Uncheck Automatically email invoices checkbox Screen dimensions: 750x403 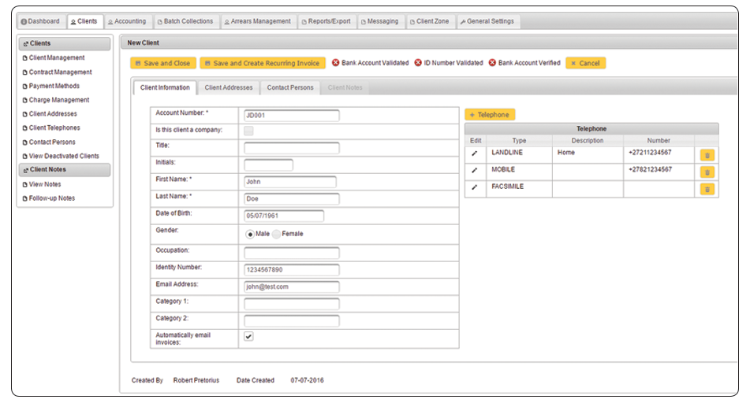pyautogui.click(x=248, y=336)
